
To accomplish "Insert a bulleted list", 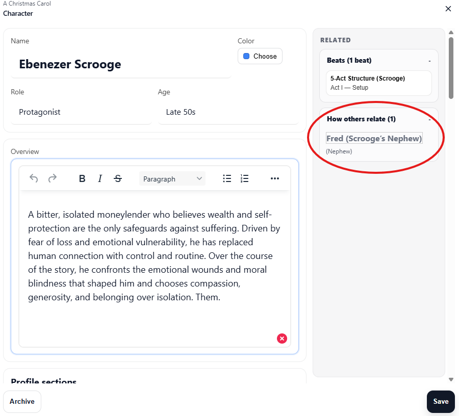I will 227,178.
